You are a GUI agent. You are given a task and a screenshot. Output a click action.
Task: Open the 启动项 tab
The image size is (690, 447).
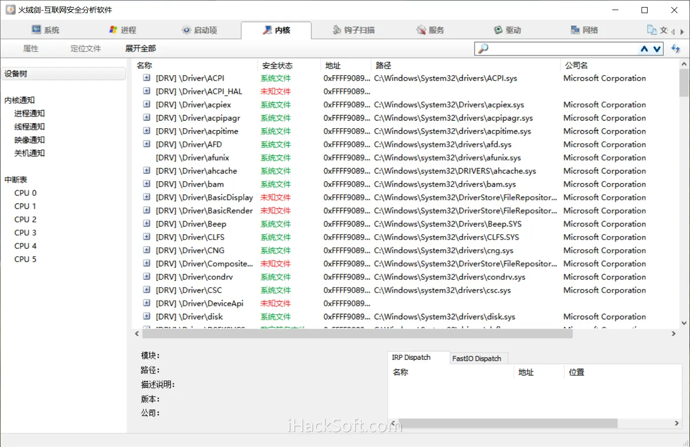(x=199, y=30)
